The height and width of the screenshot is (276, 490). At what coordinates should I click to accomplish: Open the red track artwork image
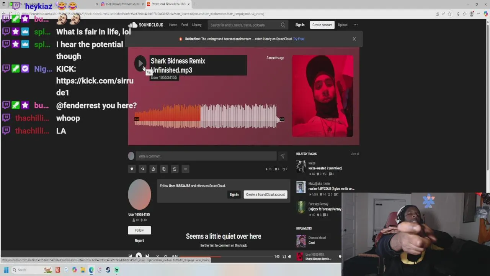pos(323,96)
